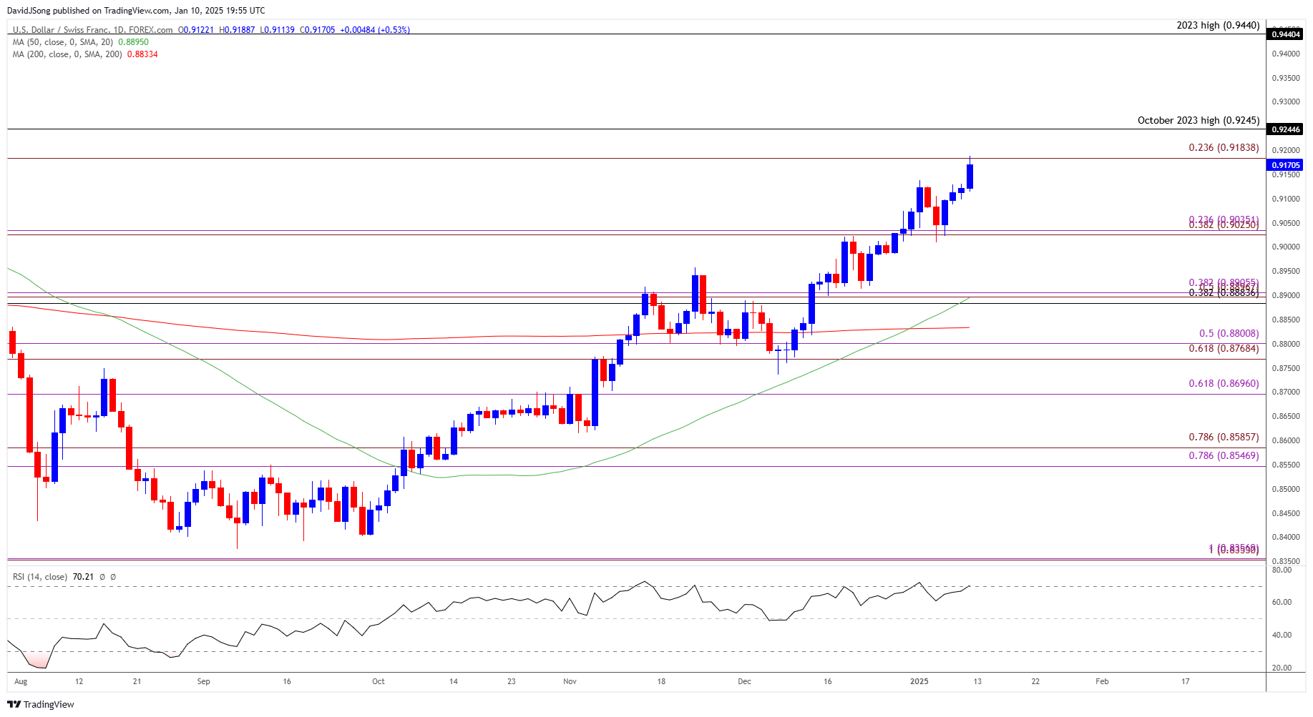Image resolution: width=1313 pixels, height=717 pixels.
Task: Click the 0.5 (0.88008) Fibonacci label
Action: (1229, 333)
